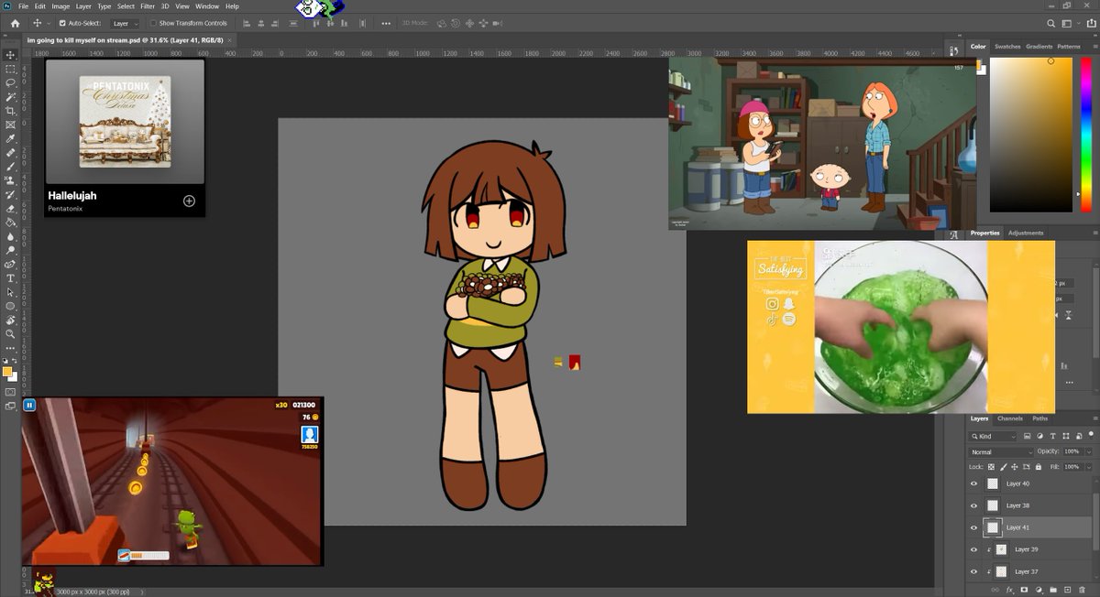Create a new layer group folder

coord(1054,590)
